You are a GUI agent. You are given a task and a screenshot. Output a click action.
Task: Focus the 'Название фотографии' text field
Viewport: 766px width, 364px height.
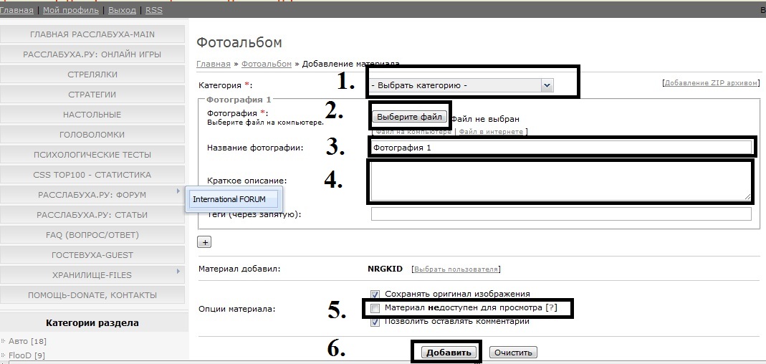tap(561, 147)
